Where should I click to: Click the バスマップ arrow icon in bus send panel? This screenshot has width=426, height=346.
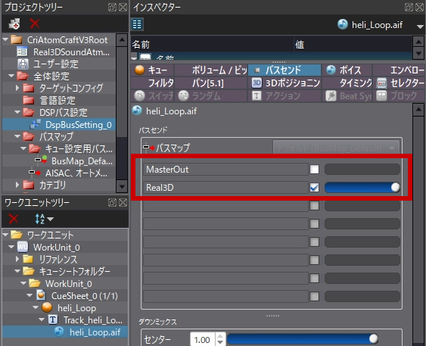(149, 148)
